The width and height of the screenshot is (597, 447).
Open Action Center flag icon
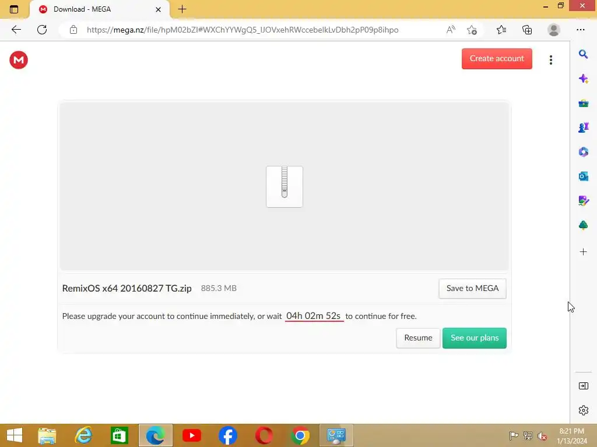(514, 435)
